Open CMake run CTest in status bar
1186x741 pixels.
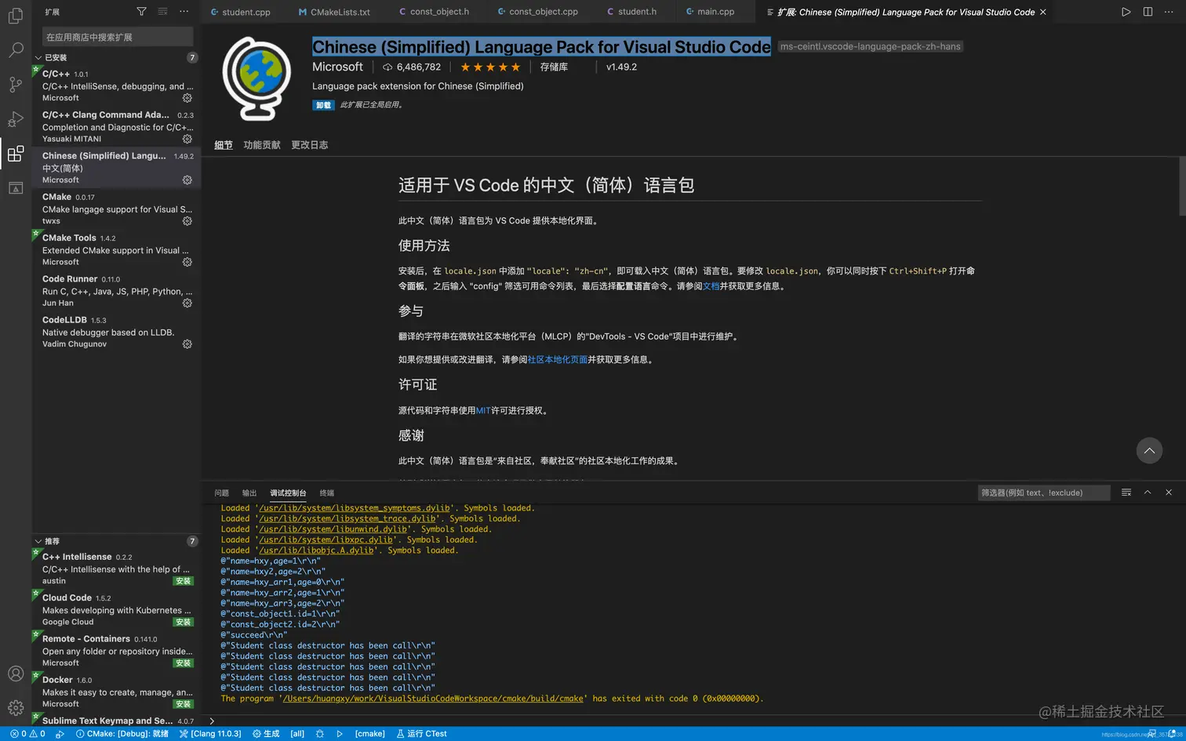[x=421, y=733]
